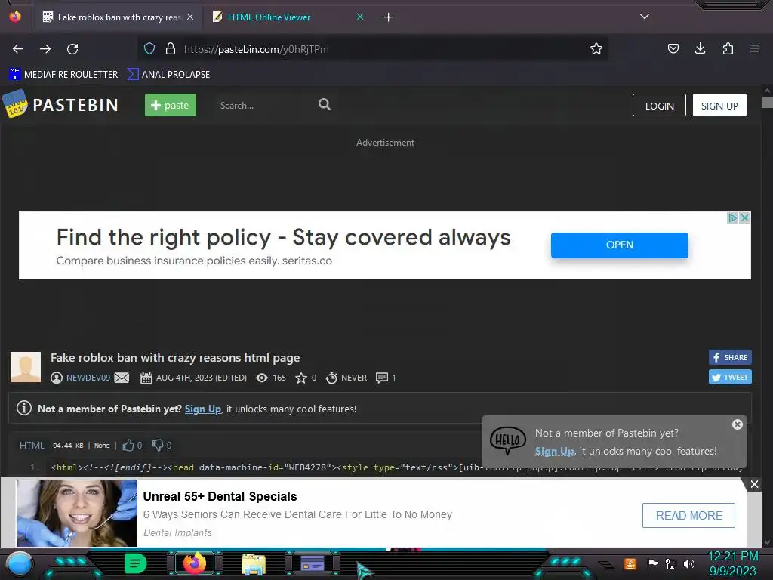This screenshot has width=773, height=580.
Task: Open File Explorer from the taskbar
Action: point(254,564)
